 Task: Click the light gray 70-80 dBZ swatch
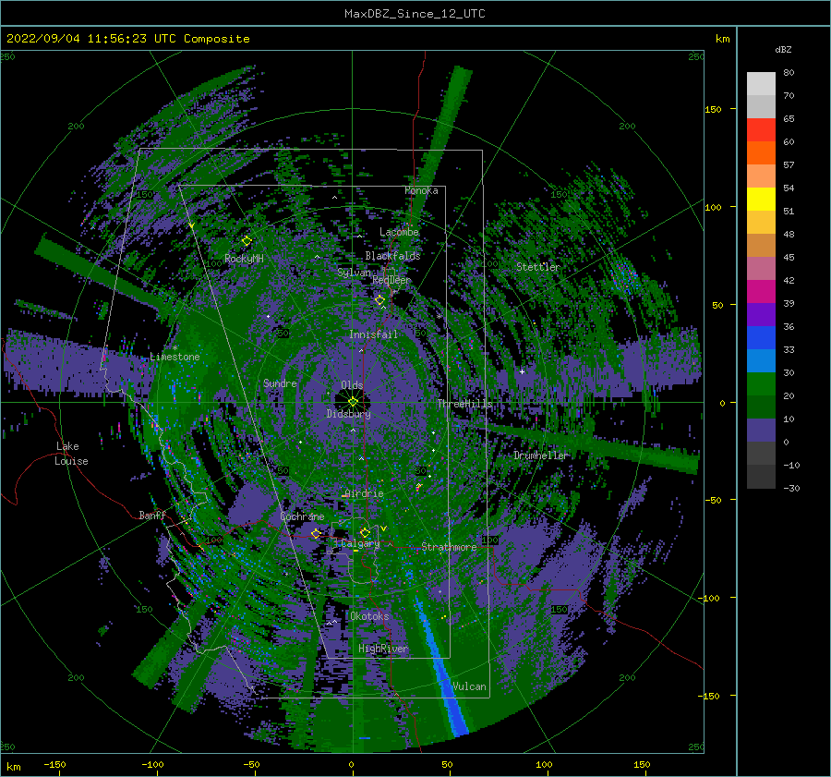tap(761, 84)
